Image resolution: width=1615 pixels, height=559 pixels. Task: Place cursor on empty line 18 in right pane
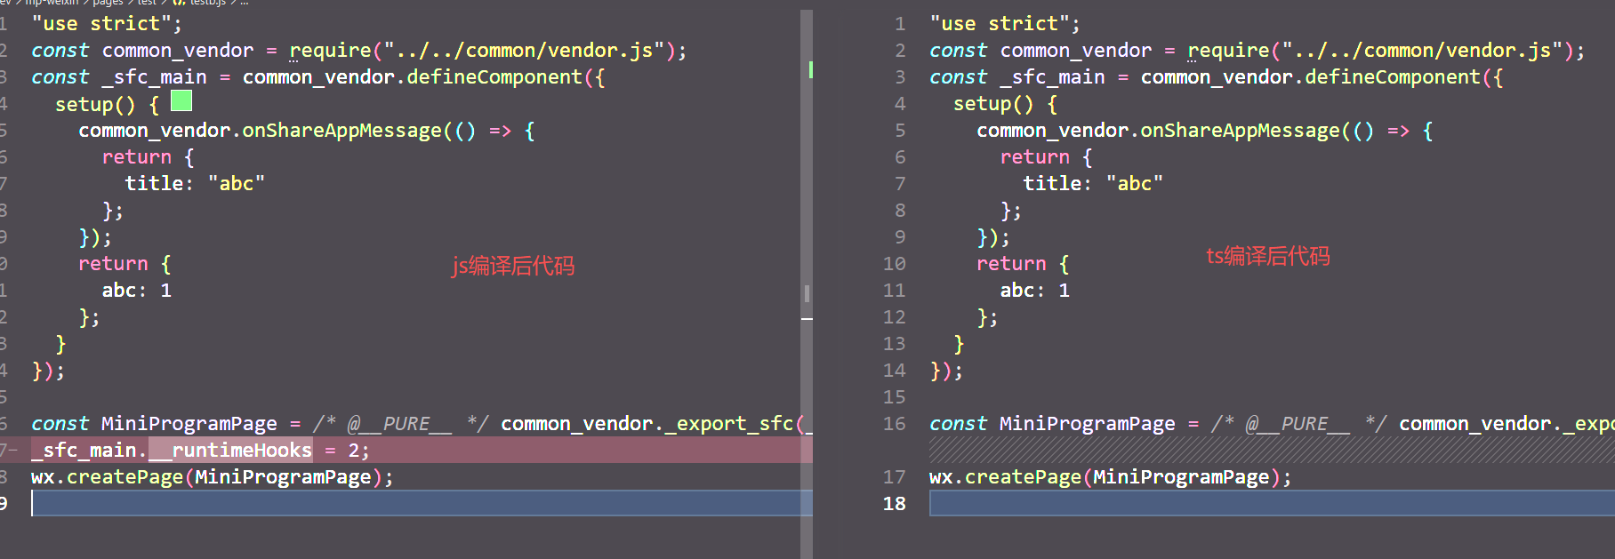1245,504
